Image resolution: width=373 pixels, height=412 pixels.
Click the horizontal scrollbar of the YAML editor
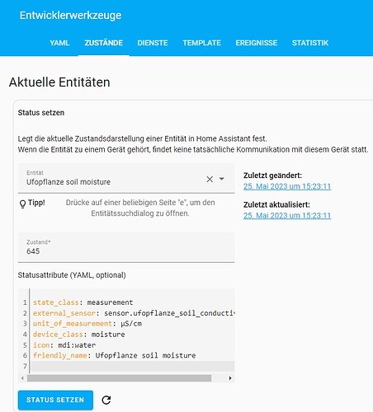click(x=119, y=378)
